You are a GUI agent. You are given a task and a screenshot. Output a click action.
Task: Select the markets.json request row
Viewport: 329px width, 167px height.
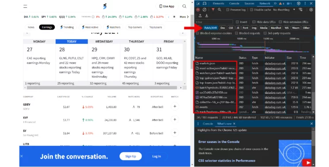point(253,63)
